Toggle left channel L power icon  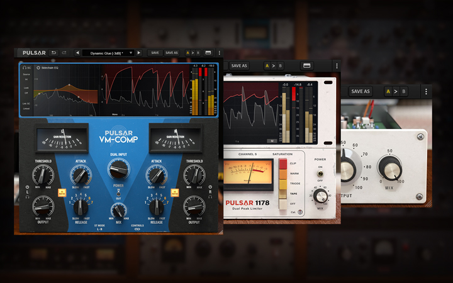28,187
